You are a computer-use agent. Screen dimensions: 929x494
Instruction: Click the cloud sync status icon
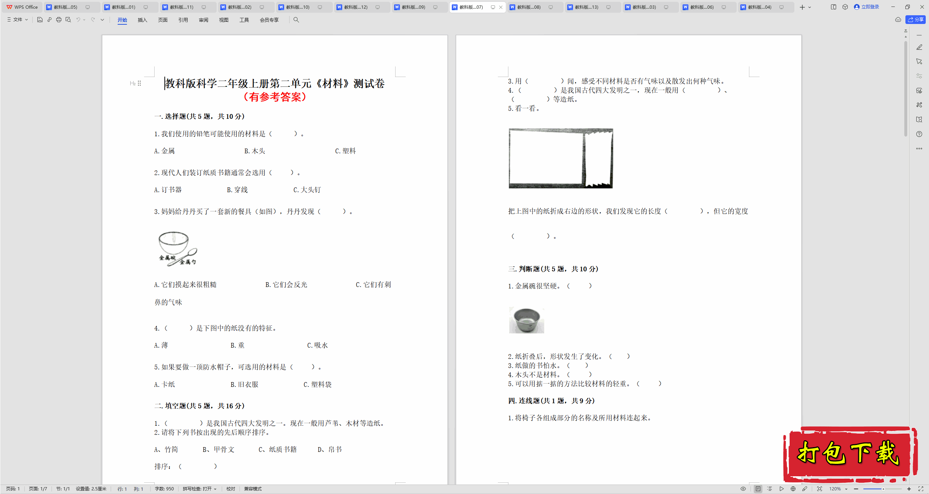point(898,20)
